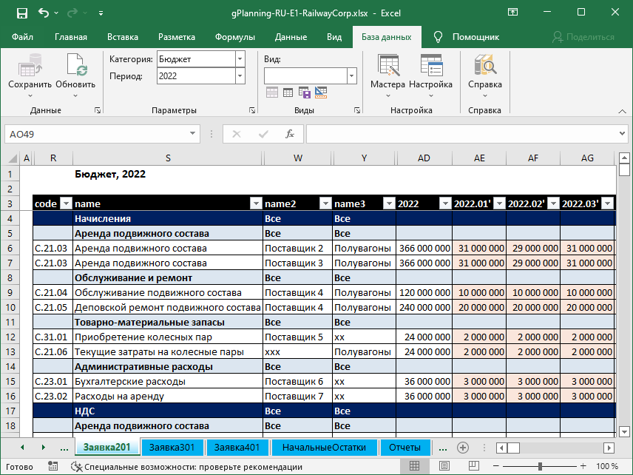Click the zoom in plus button
633x475 pixels.
pyautogui.click(x=583, y=466)
